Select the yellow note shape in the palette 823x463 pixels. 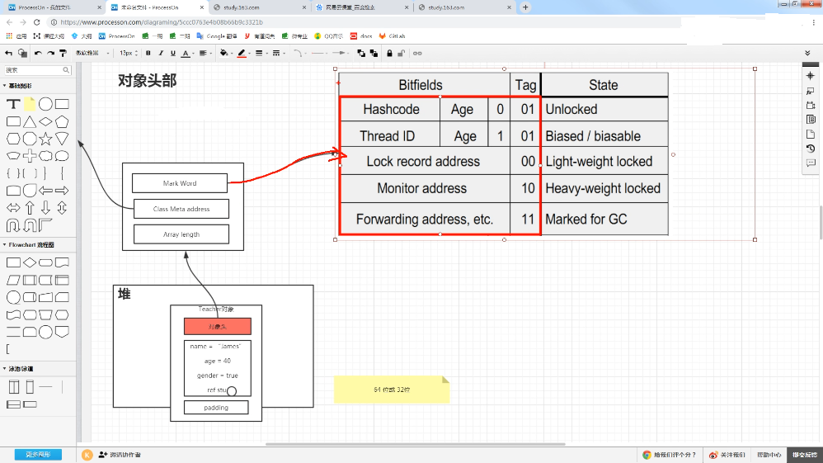pyautogui.click(x=30, y=104)
